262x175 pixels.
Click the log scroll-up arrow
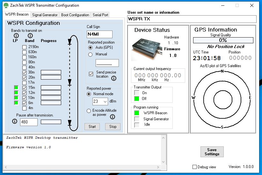[164, 138]
